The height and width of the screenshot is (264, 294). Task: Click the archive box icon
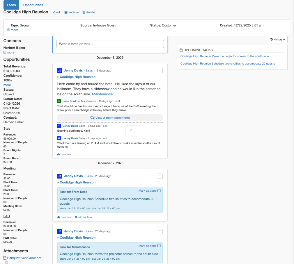pyautogui.click(x=66, y=12)
